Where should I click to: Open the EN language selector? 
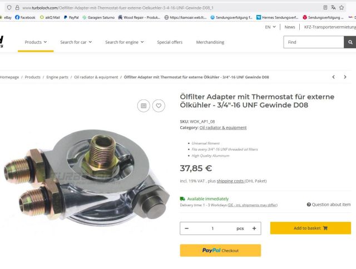click(x=270, y=27)
